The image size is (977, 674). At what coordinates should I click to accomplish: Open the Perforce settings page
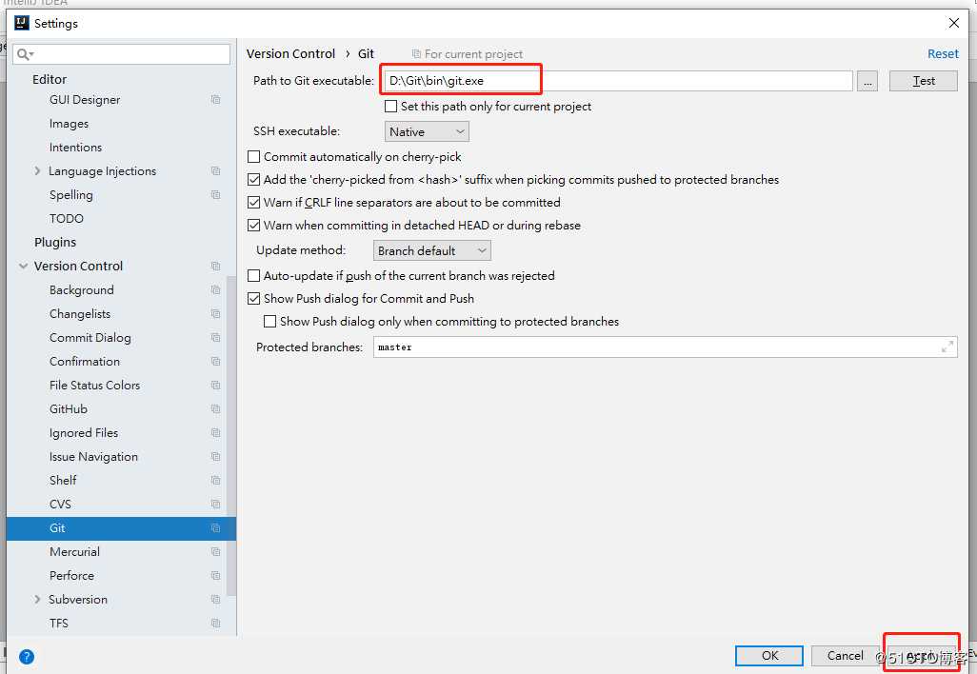[71, 576]
